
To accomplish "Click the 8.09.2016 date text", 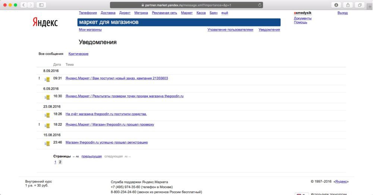I will click(51, 71).
